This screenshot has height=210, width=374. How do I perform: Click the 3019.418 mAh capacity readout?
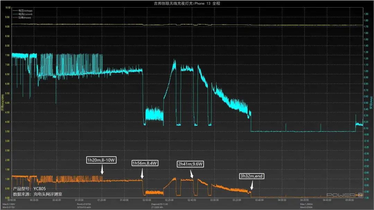pyautogui.click(x=83, y=207)
